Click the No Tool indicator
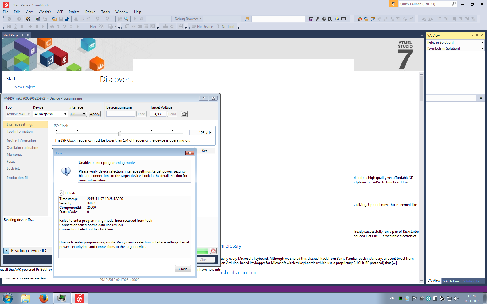The image size is (487, 304). [225, 27]
